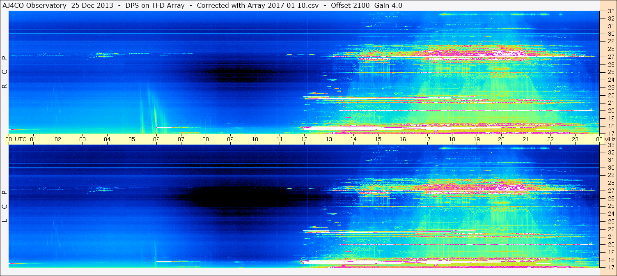The height and width of the screenshot is (276, 617).
Task: Select the 27 MHz tick in RCP panel
Action: 610,57
